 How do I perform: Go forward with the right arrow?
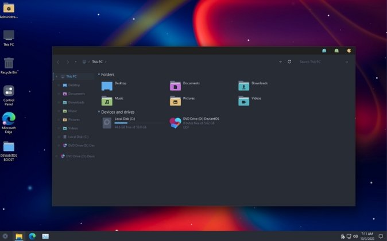68,62
